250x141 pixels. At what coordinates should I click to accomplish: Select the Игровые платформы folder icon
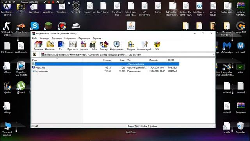coord(227,29)
